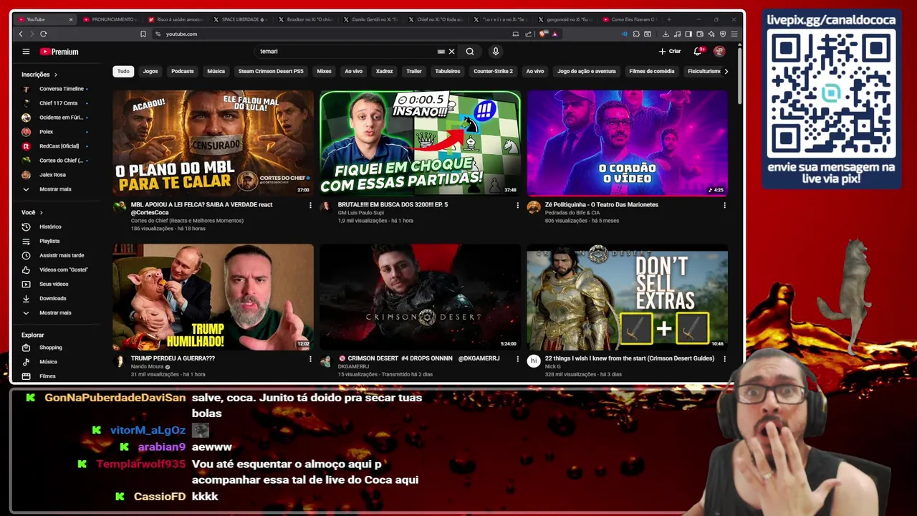This screenshot has width=917, height=516.
Task: Open RedCast [Oficial] subscription channel
Action: 56,146
